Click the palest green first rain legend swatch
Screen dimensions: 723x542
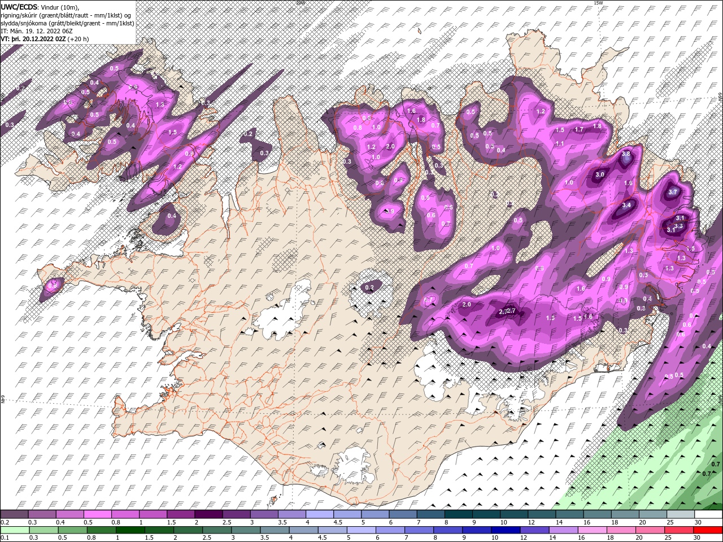point(14,530)
